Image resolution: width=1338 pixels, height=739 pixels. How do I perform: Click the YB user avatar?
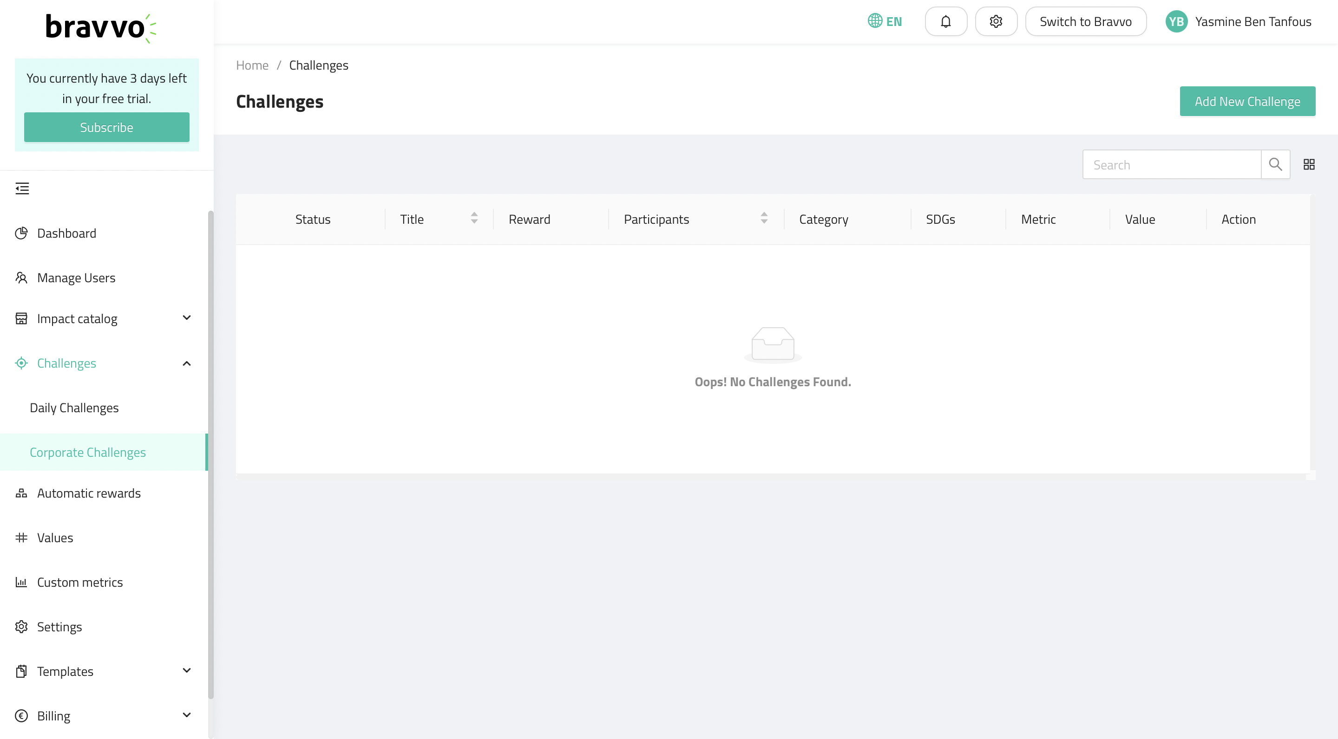point(1176,21)
